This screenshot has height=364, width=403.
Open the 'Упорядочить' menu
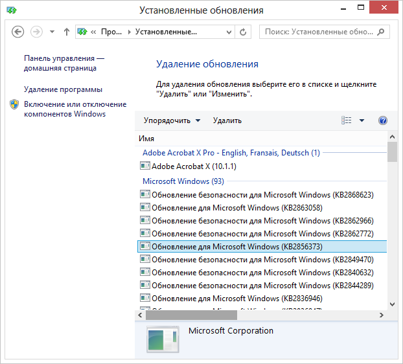click(x=172, y=120)
